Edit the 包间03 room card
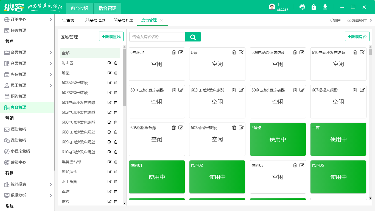Screen dimensions: 375x211 pyautogui.click(x=302, y=165)
